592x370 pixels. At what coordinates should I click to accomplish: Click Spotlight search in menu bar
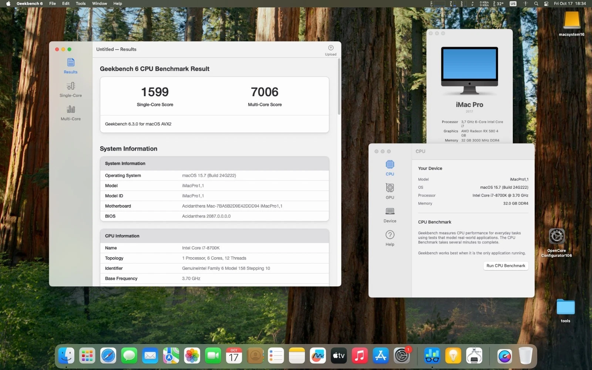536,3
